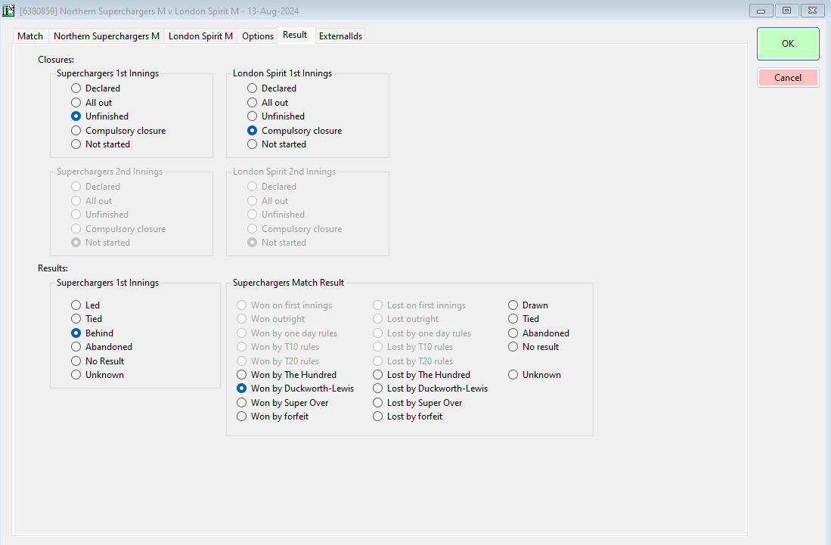The width and height of the screenshot is (831, 545).
Task: Select No result as Superchargers Match Result
Action: (533, 347)
